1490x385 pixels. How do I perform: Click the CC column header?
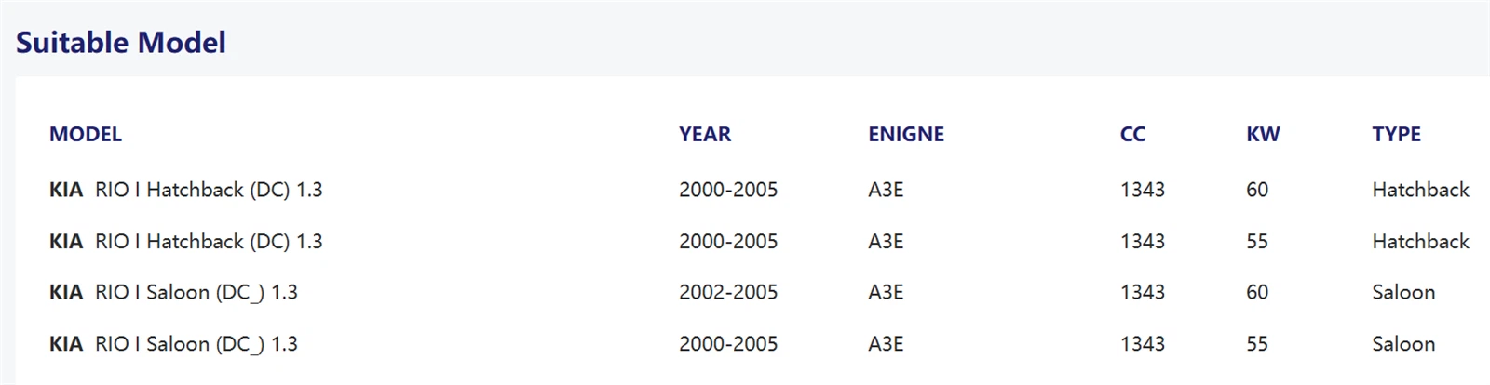[1132, 134]
